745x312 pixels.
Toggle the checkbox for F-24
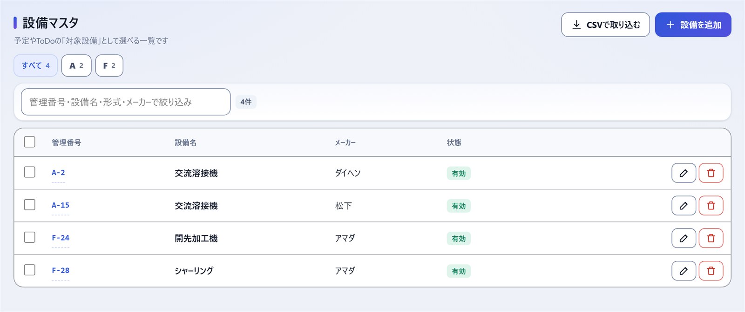(x=29, y=237)
